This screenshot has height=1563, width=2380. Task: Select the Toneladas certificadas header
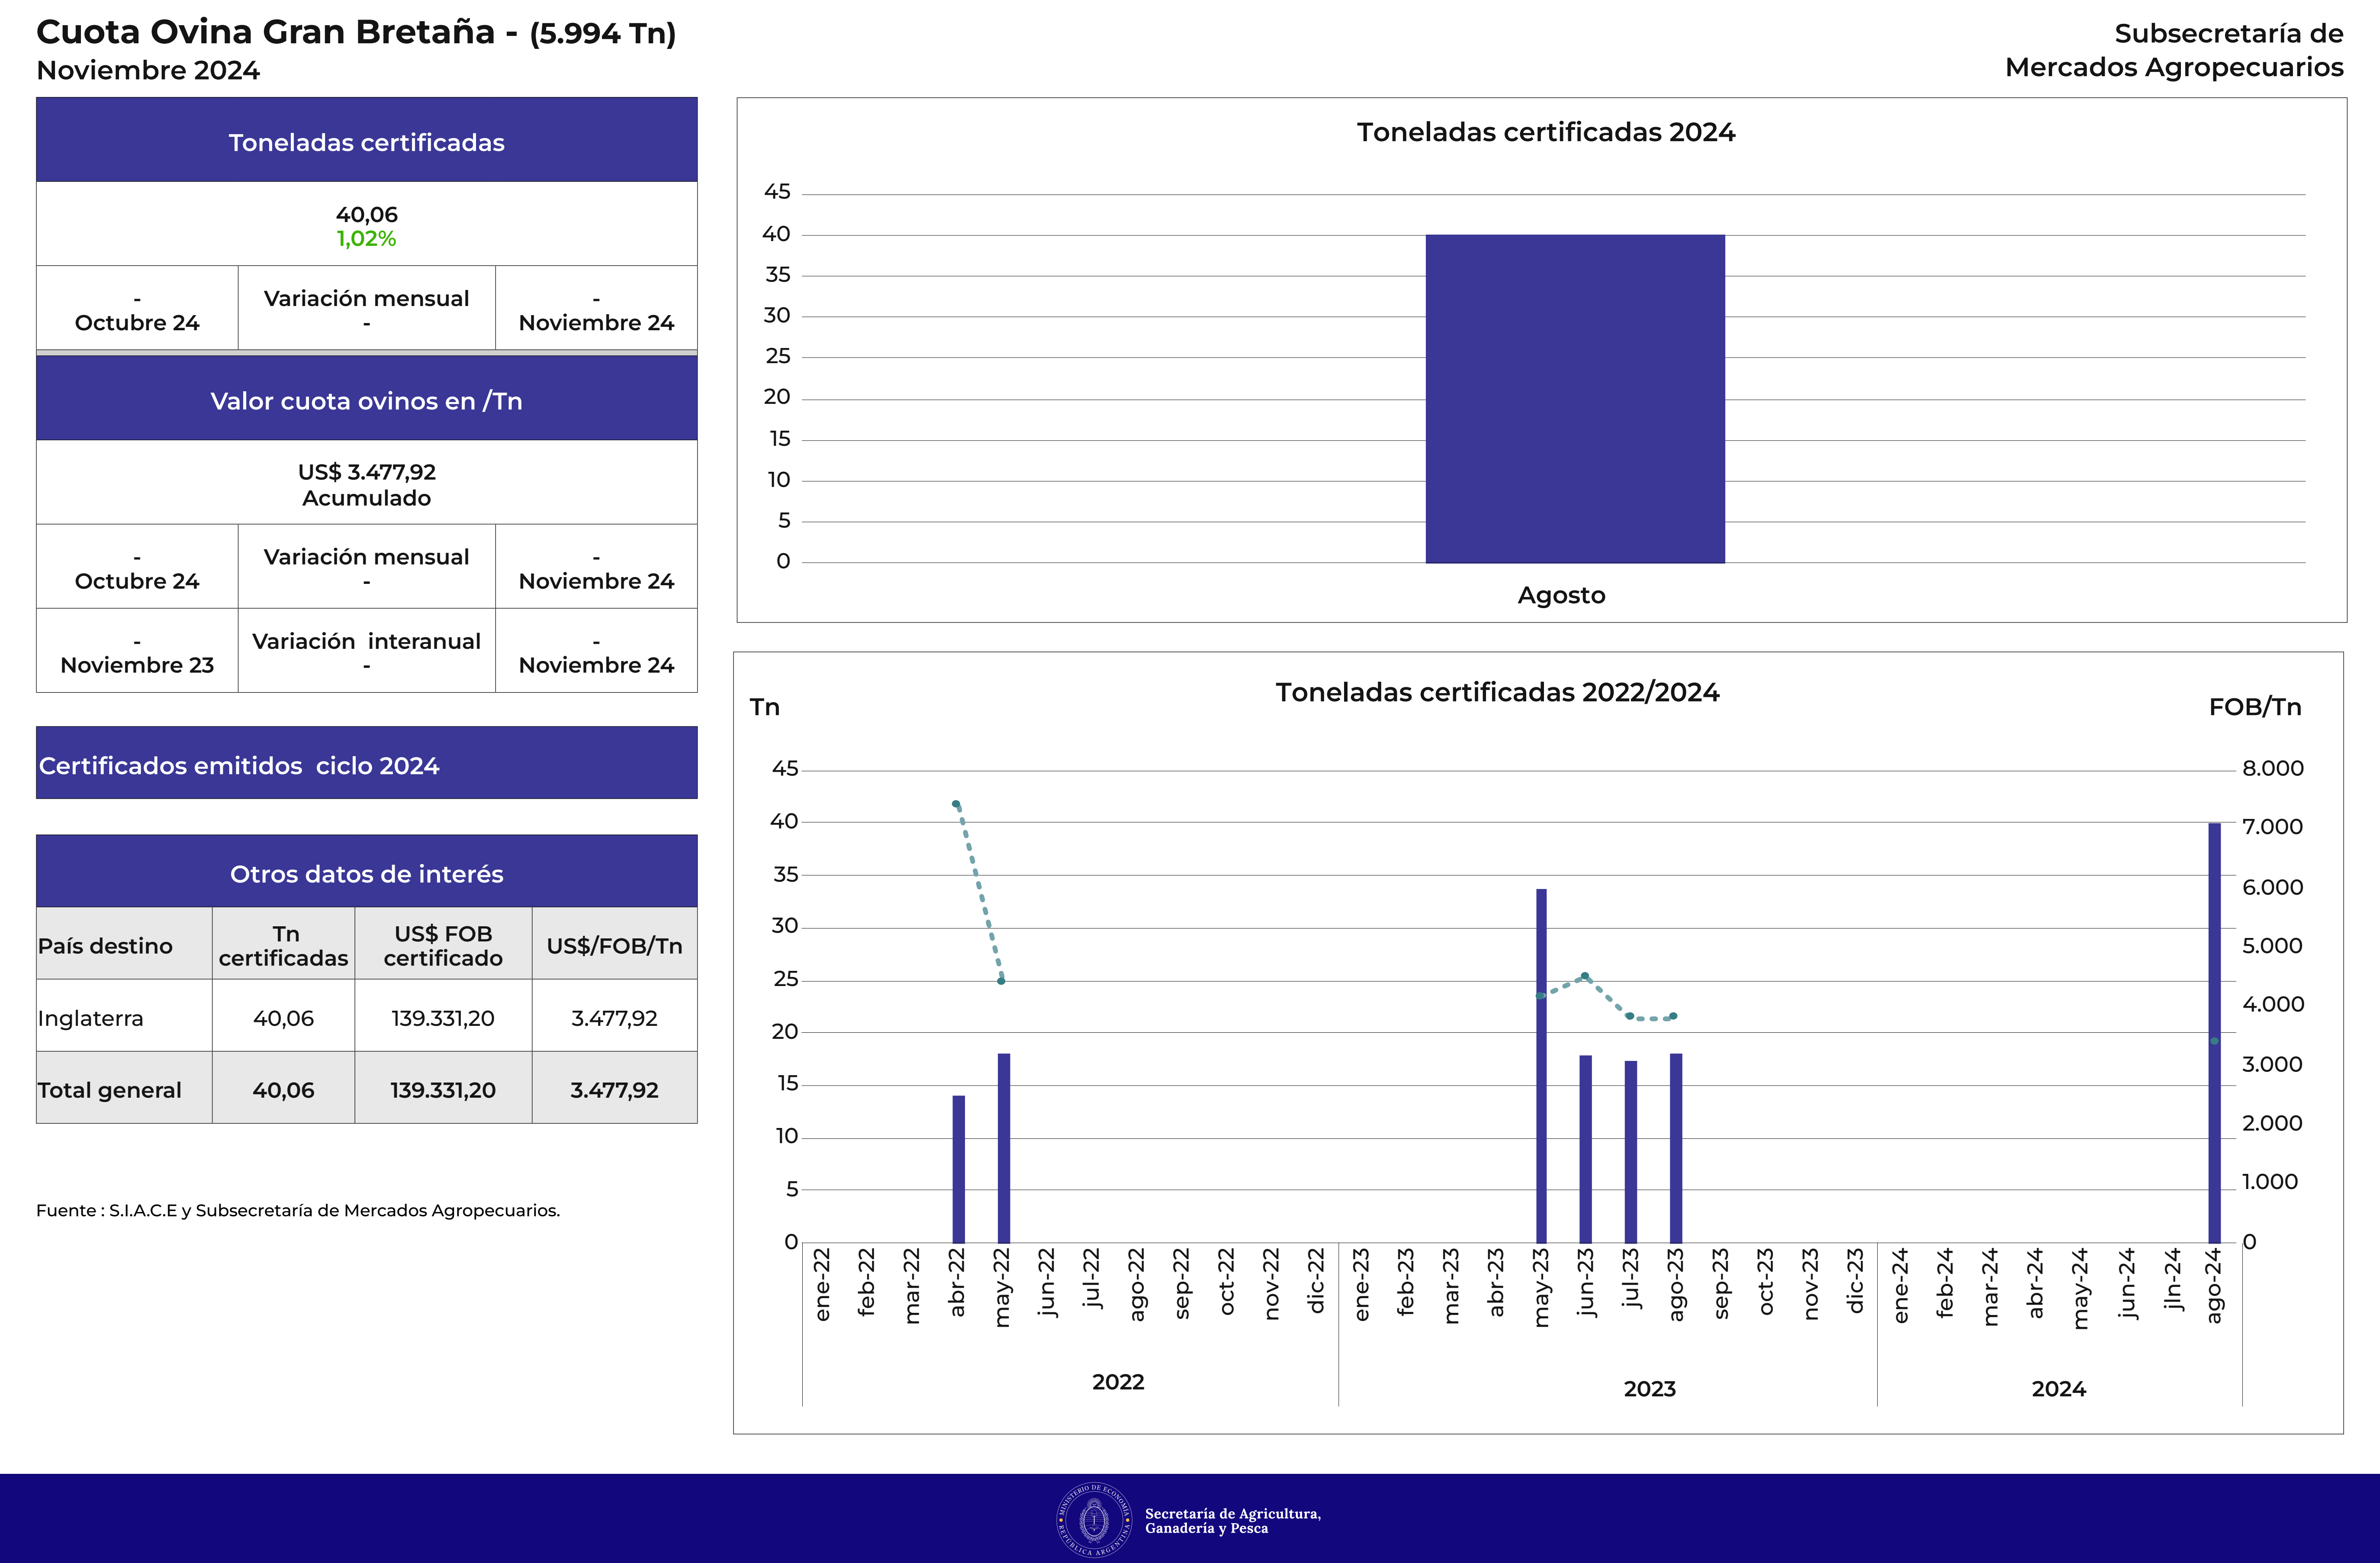(x=366, y=142)
